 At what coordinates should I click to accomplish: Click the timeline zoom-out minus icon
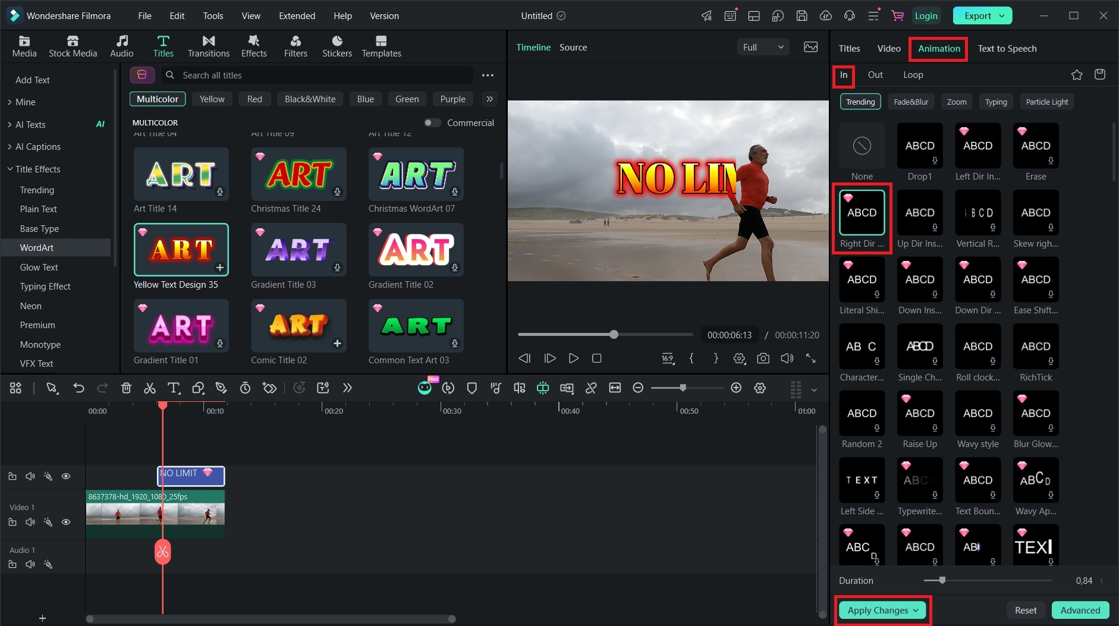(x=638, y=388)
